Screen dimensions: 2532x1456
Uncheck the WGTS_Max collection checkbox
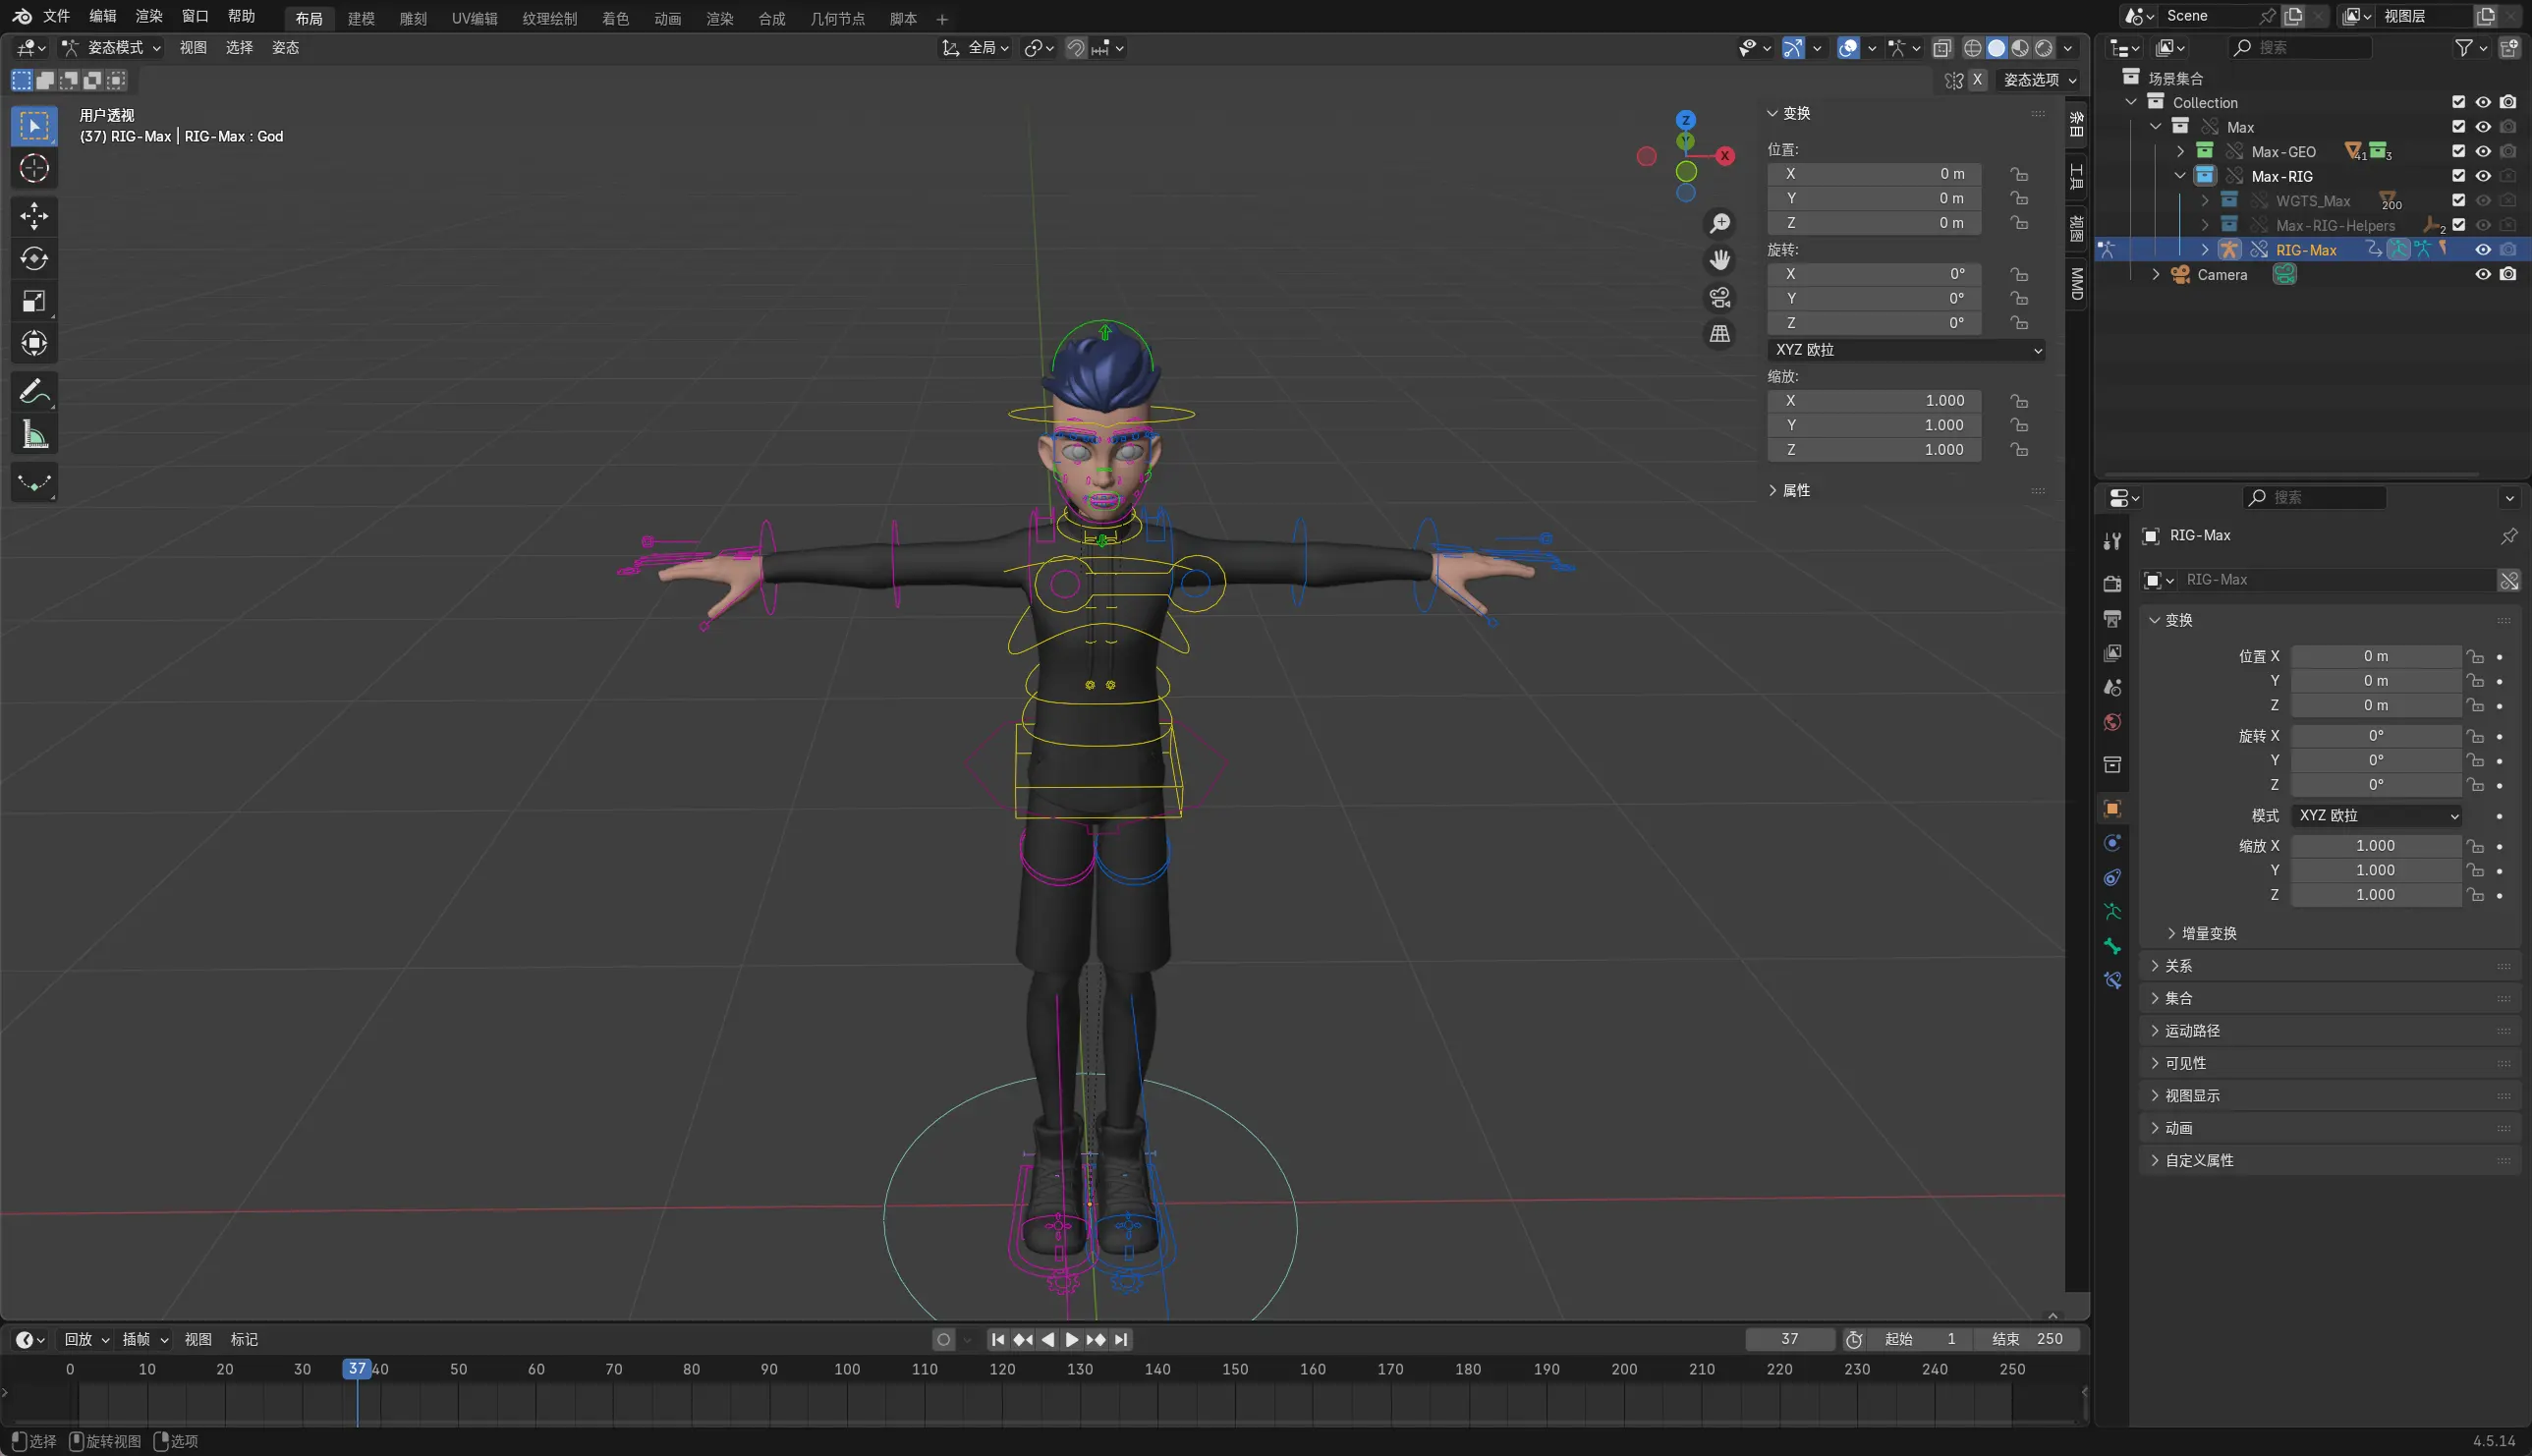point(2458,200)
